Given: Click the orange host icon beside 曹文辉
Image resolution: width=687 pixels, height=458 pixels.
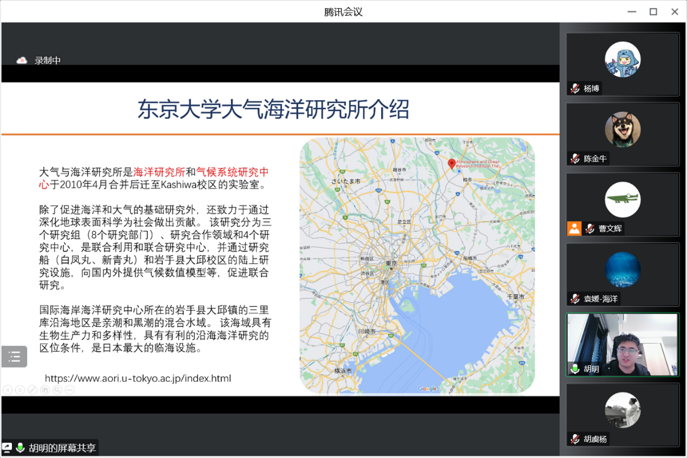Looking at the screenshot, I should pyautogui.click(x=574, y=228).
